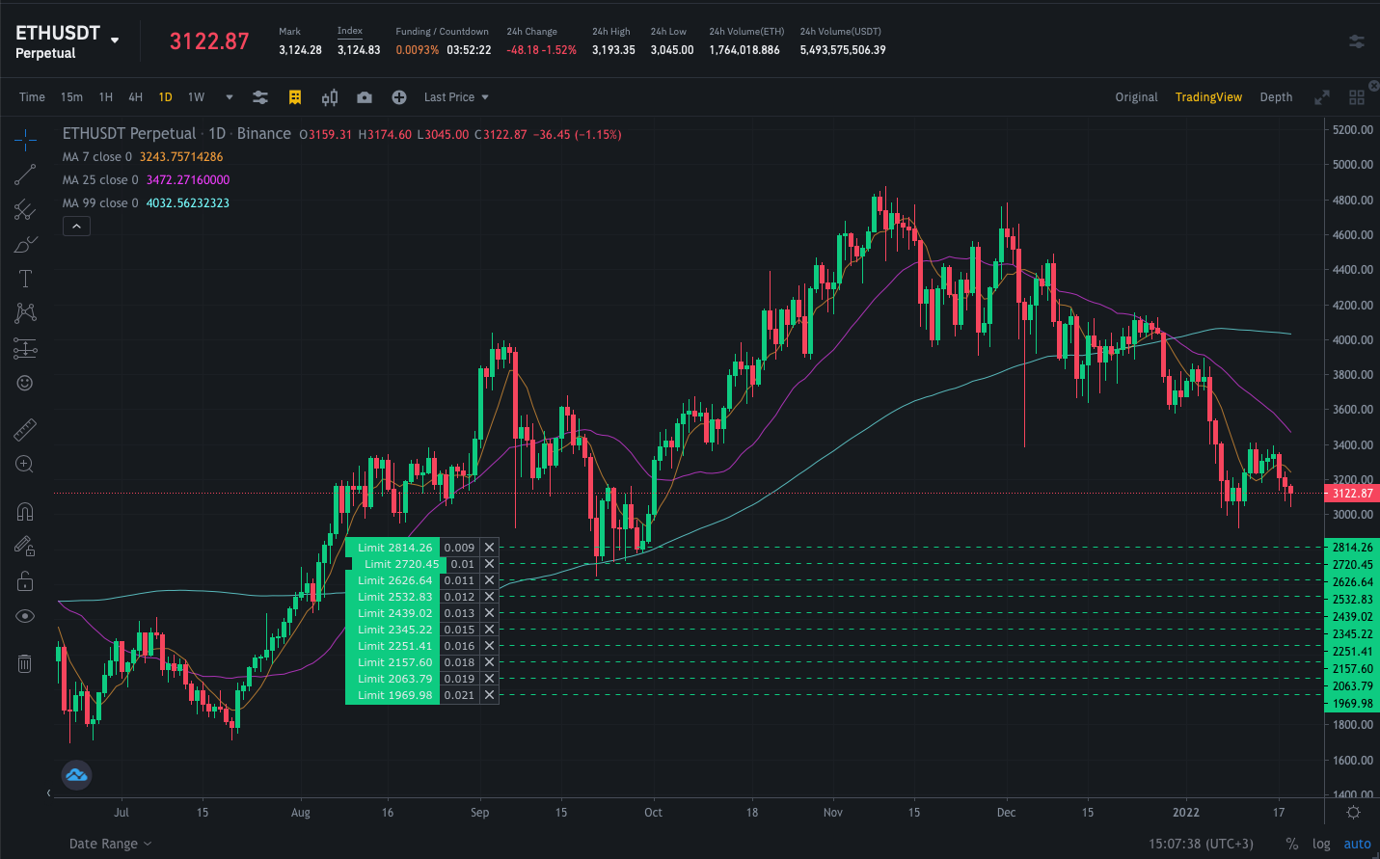The width and height of the screenshot is (1380, 859).
Task: Toggle magnet mode in left toolbar
Action: [25, 511]
